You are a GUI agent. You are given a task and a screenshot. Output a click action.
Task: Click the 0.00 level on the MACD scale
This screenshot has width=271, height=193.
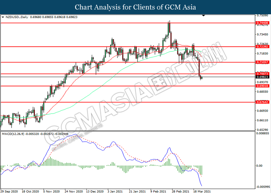[x=259, y=166]
